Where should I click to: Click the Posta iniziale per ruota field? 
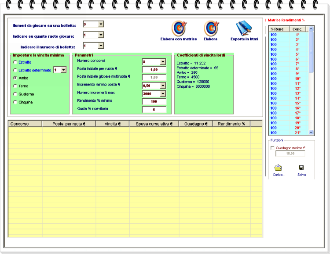click(x=154, y=70)
